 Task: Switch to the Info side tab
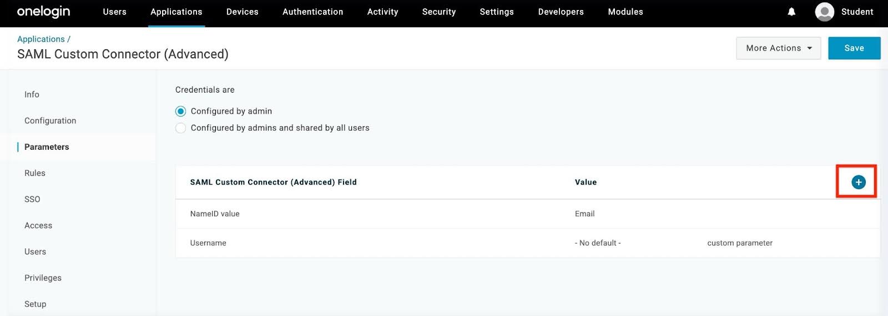(32, 94)
